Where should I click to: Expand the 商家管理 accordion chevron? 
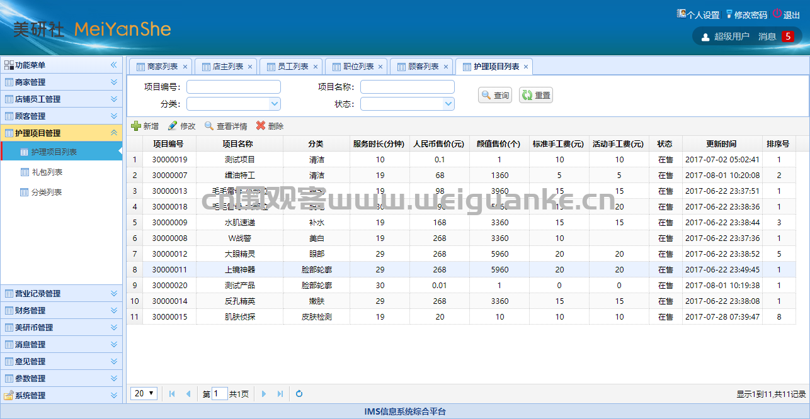(x=114, y=82)
